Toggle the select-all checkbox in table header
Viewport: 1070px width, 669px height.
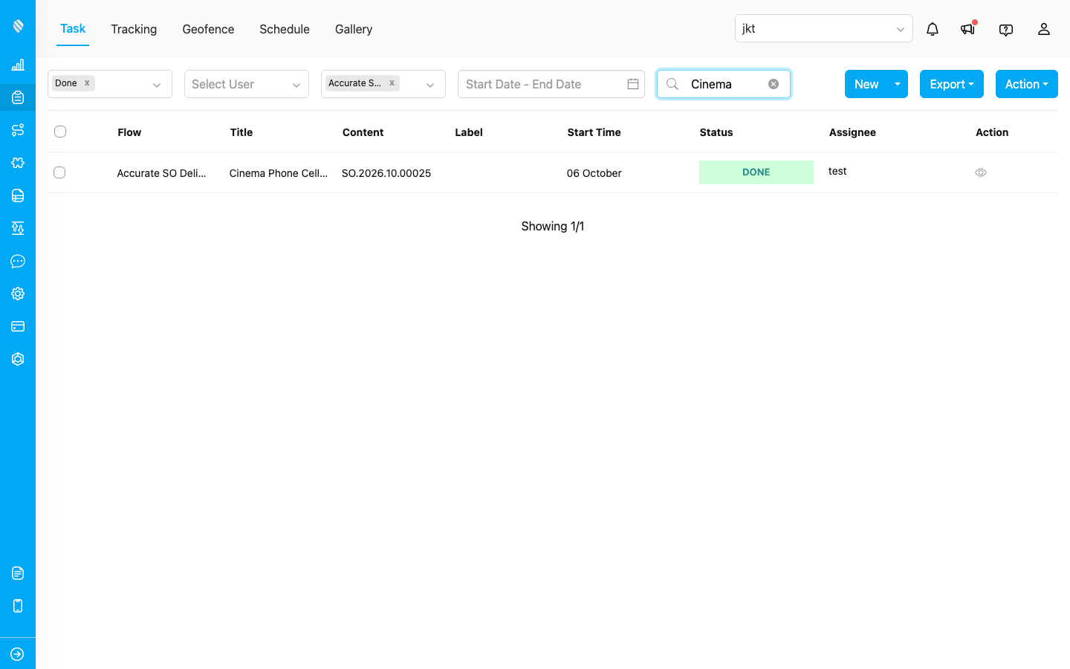[60, 132]
